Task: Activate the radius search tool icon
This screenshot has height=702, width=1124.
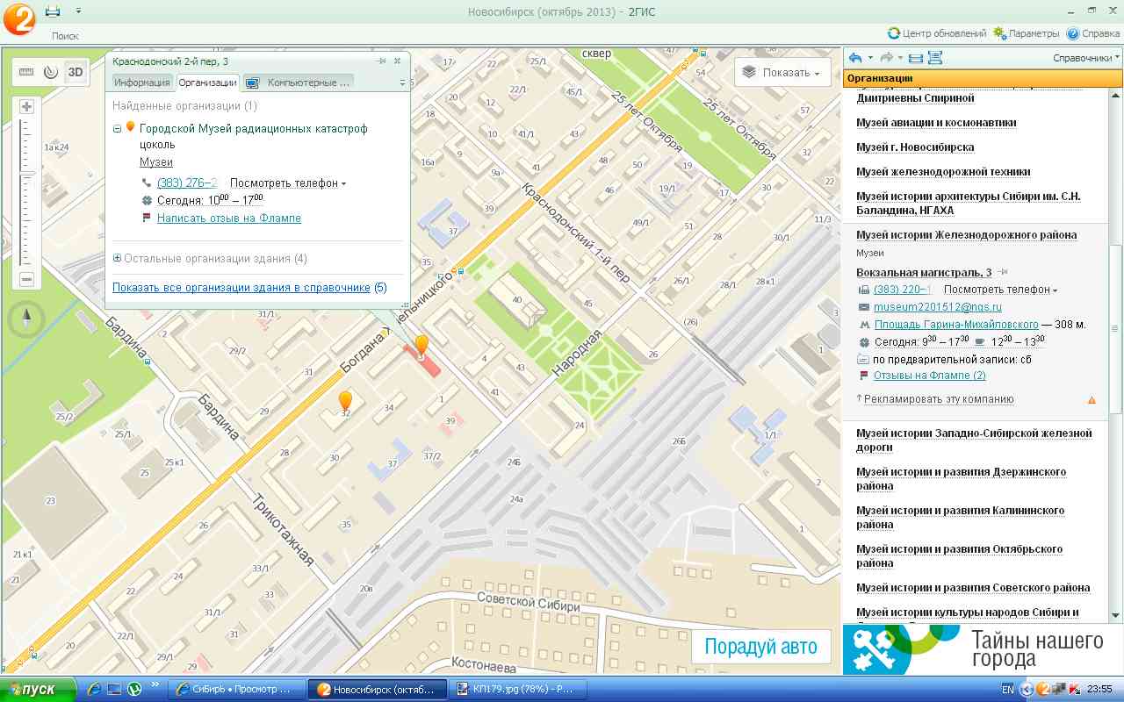Action: (x=51, y=72)
